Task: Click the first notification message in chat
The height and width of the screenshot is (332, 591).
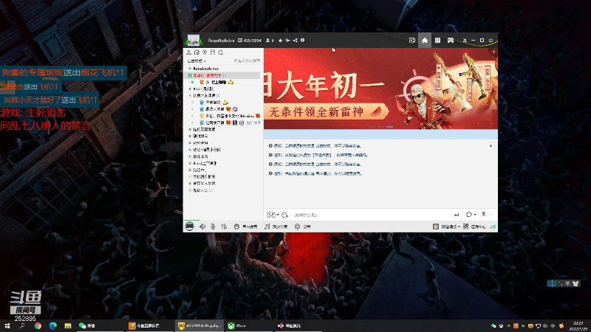Action: pos(315,145)
